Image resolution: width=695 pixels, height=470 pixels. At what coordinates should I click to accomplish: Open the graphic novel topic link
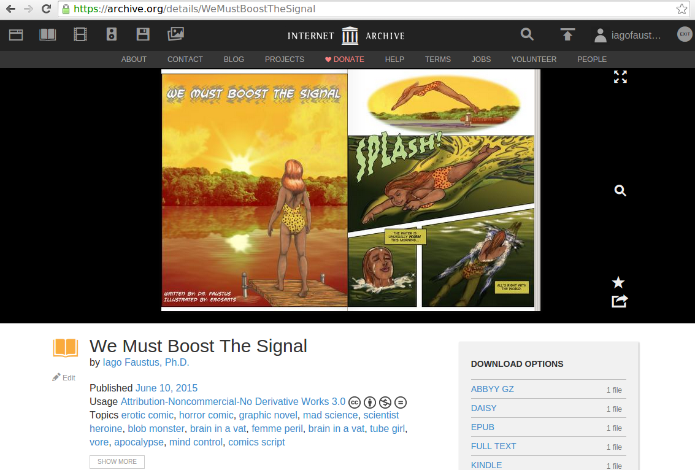pos(268,415)
